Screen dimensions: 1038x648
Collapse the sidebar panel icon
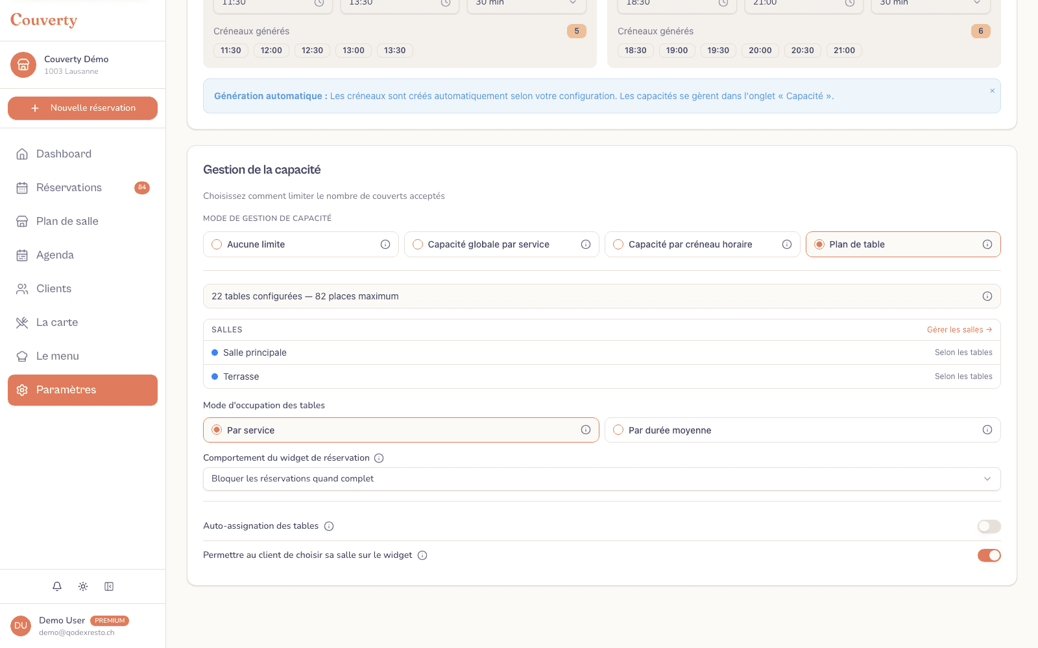pos(109,586)
